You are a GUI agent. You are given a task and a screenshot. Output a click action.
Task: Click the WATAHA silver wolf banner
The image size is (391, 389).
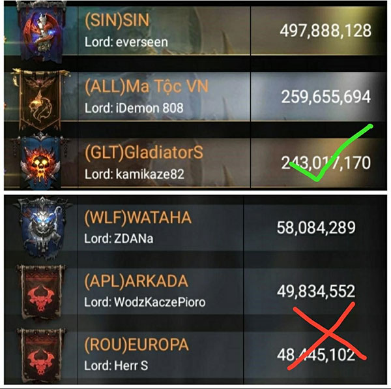43,226
